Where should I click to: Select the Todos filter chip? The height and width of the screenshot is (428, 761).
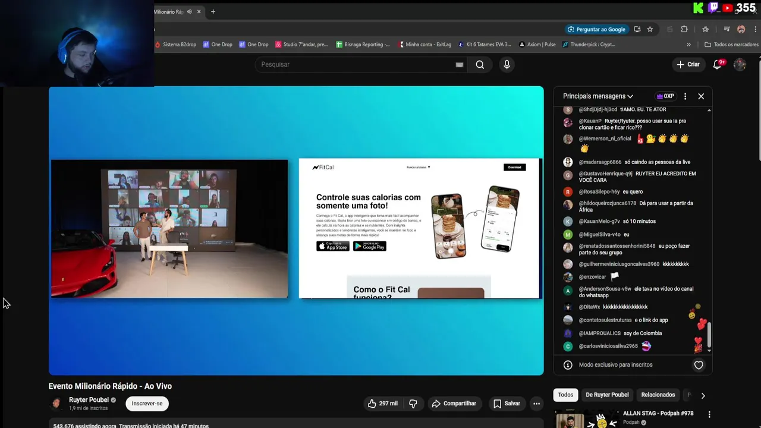coord(565,395)
